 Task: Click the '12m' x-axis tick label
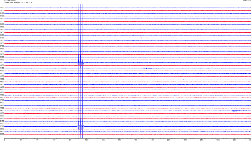pos(103,140)
